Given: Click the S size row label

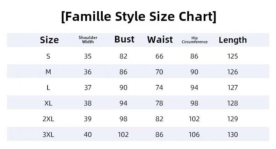Looking at the screenshot, I should pyautogui.click(x=48, y=56).
